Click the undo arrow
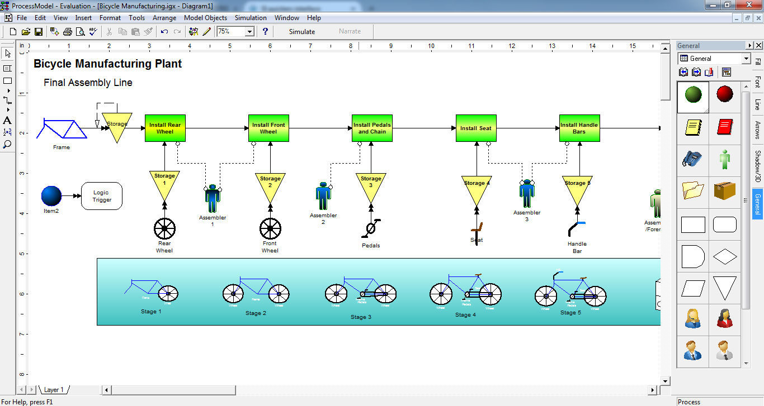 pos(164,32)
